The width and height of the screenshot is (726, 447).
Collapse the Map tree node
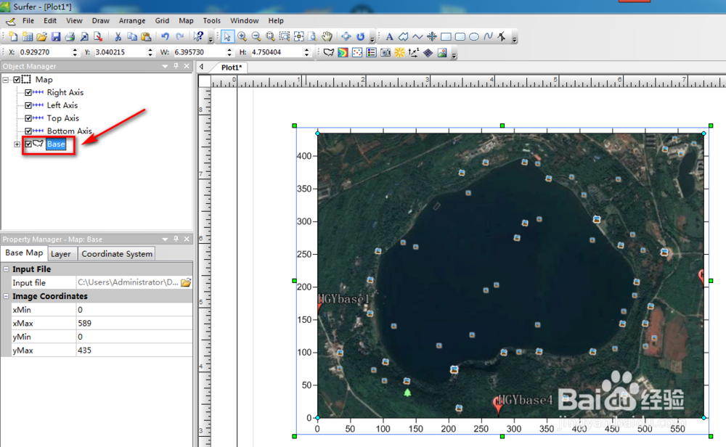pos(6,80)
